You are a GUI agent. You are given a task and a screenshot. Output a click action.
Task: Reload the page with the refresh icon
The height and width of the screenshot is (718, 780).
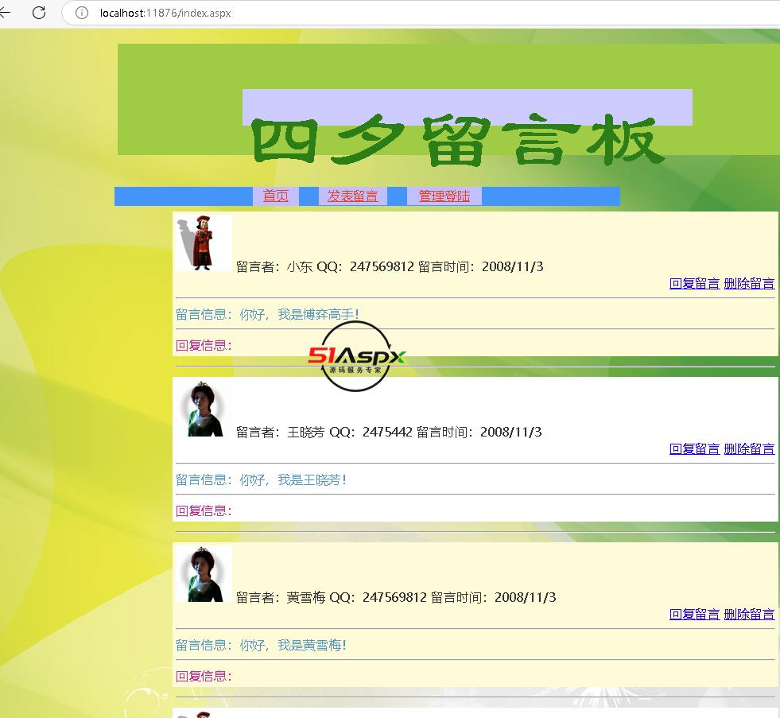point(39,13)
